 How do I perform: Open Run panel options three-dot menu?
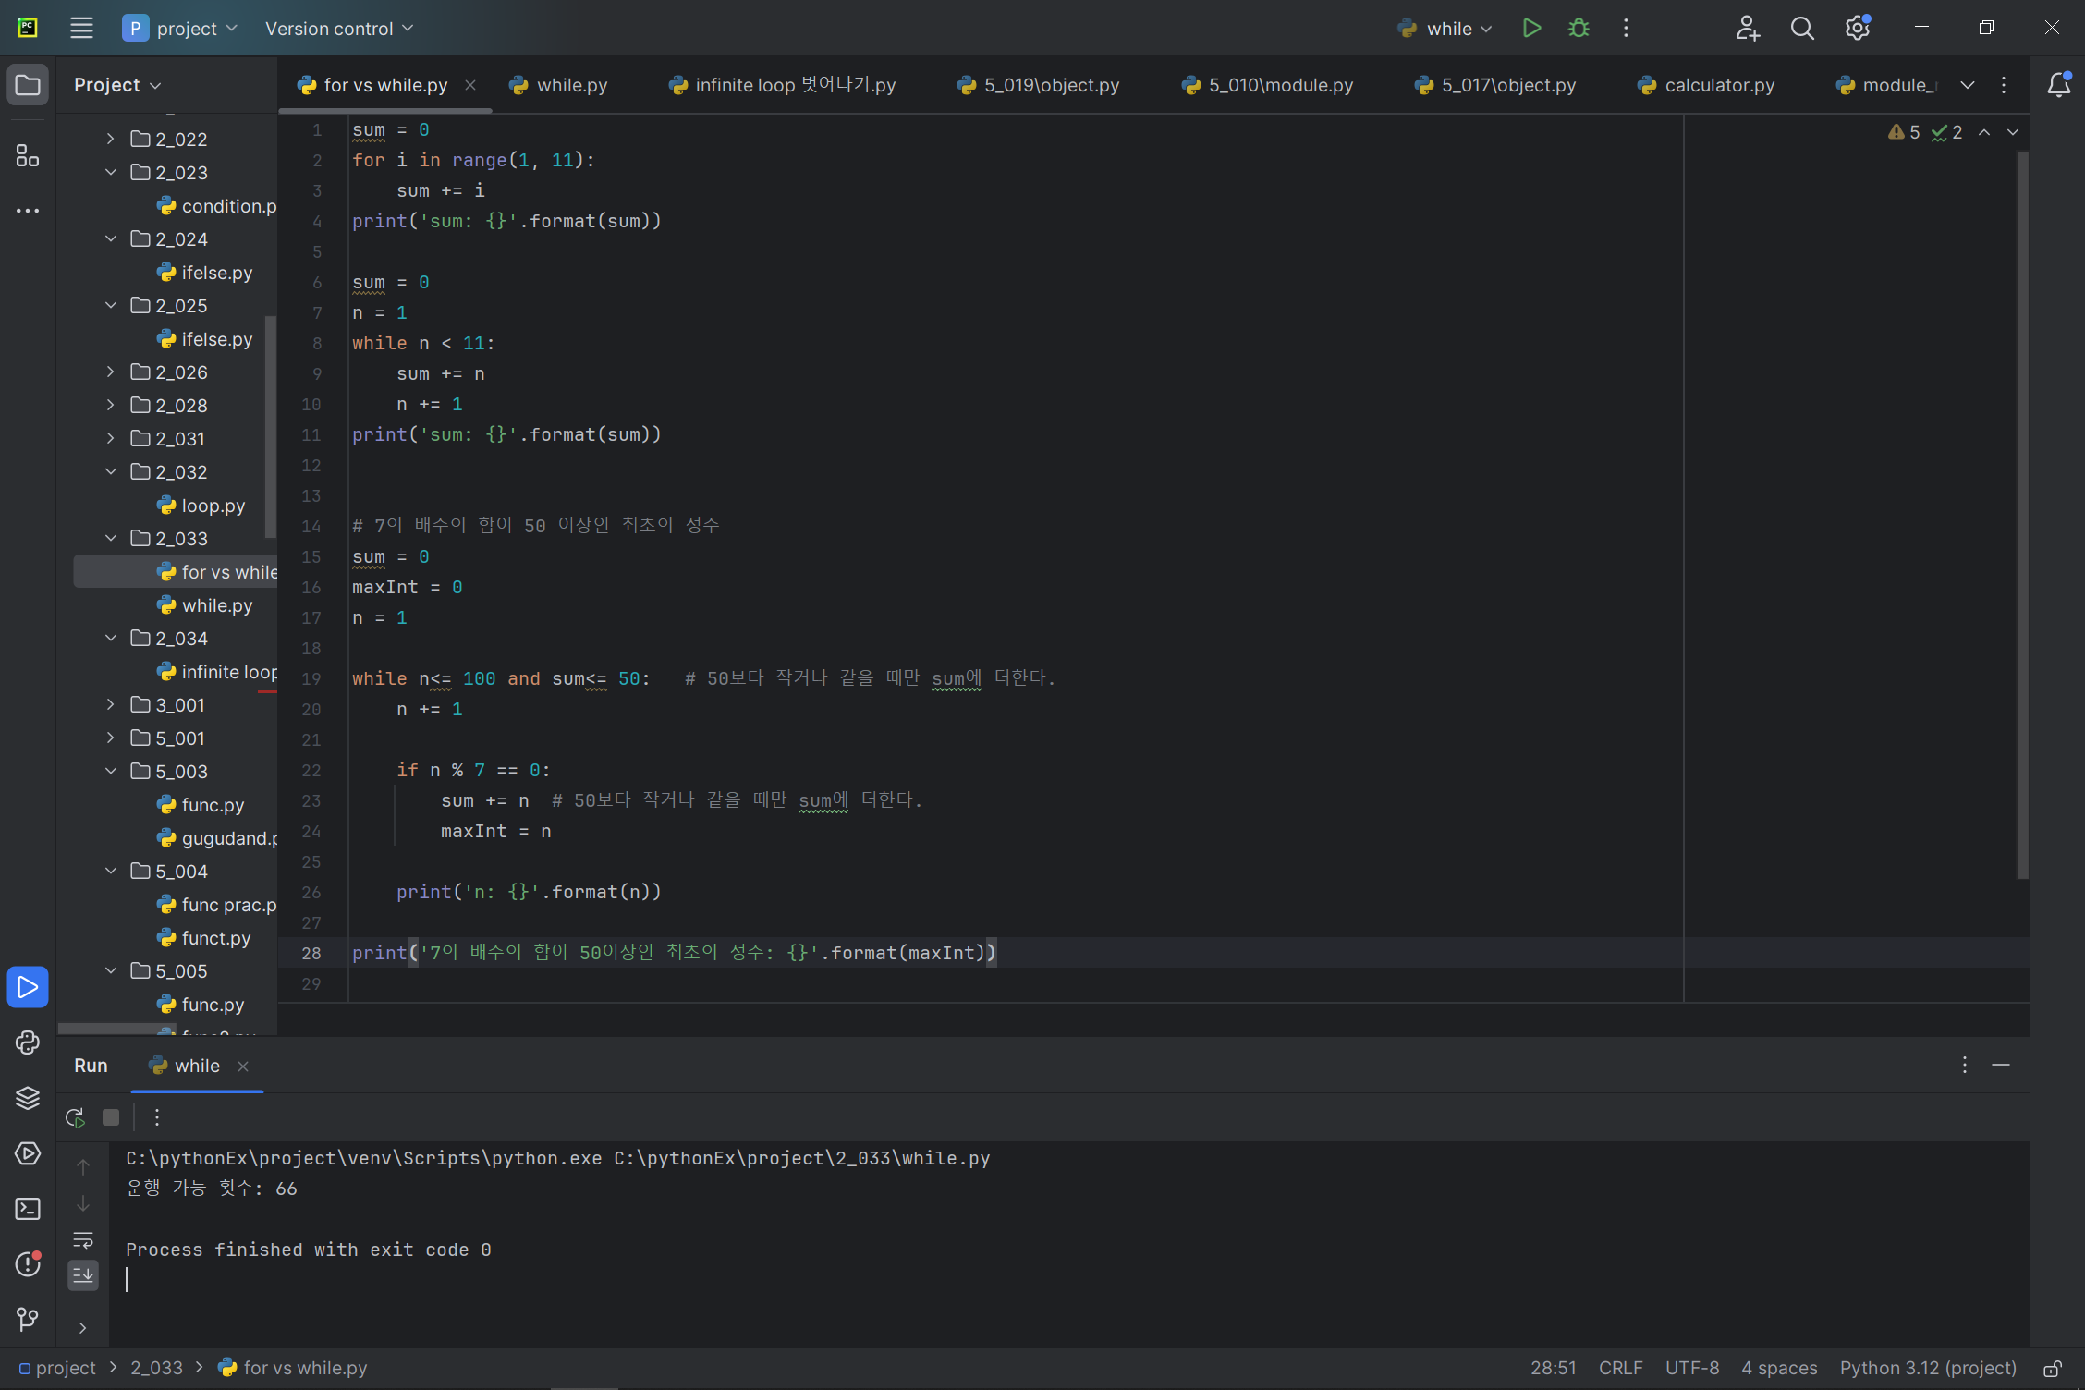(x=1965, y=1065)
